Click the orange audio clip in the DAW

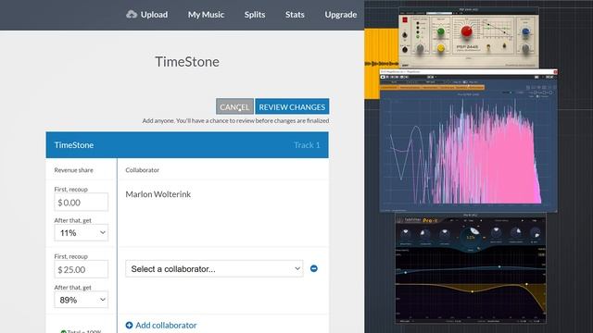(x=381, y=64)
